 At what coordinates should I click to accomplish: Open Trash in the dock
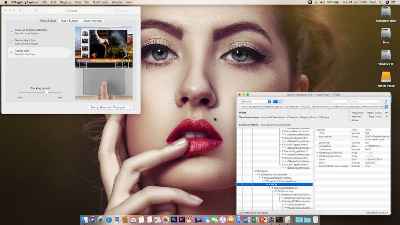coord(315,220)
